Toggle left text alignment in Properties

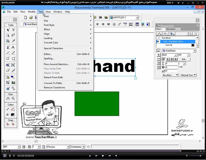[x=164, y=60]
